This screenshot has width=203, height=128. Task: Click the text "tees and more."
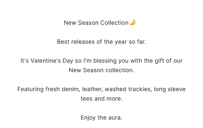tap(101, 99)
